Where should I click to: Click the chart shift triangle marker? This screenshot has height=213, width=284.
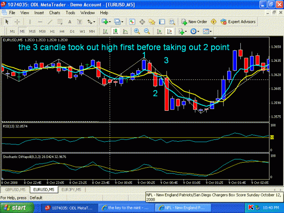click(x=215, y=38)
